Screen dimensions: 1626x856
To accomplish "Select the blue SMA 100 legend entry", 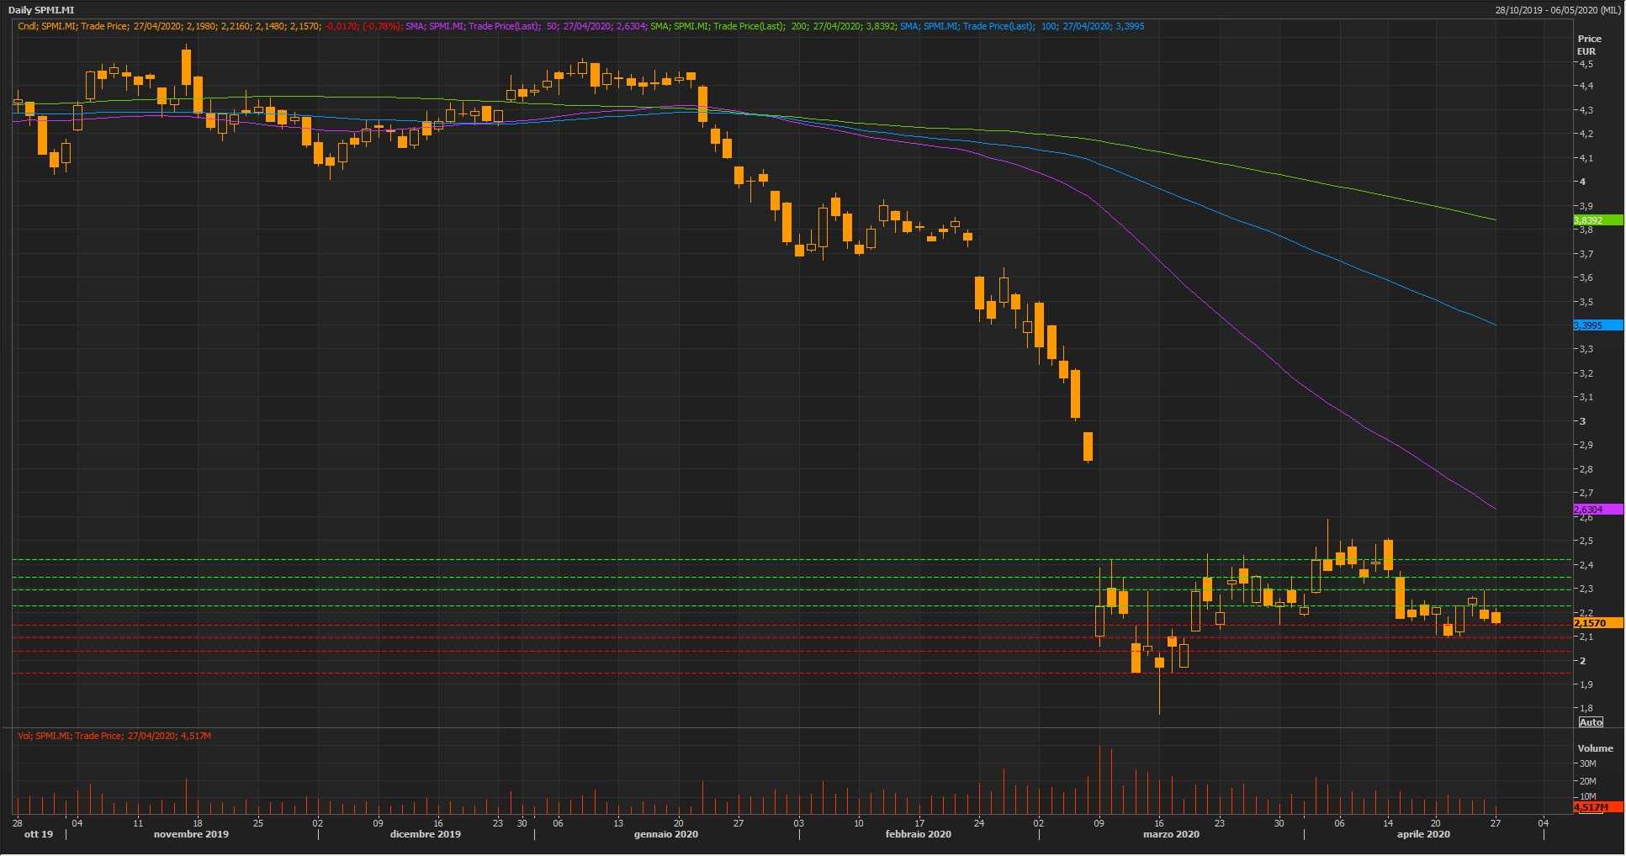I will pos(1021,26).
